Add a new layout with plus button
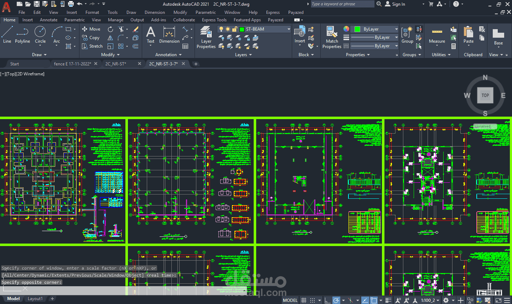 click(x=52, y=299)
